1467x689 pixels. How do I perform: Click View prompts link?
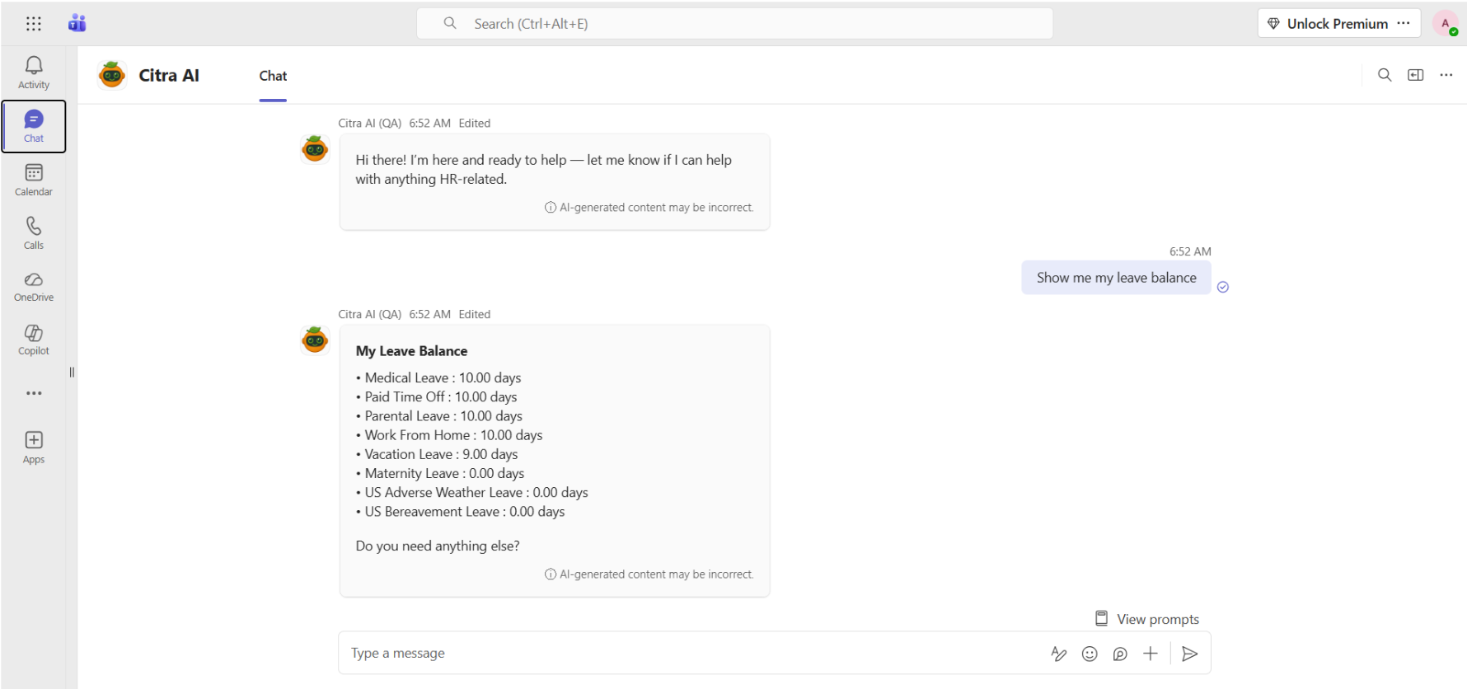[x=1158, y=619]
